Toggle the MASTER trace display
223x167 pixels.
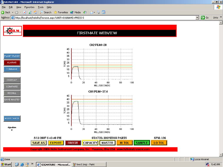click(107, 143)
